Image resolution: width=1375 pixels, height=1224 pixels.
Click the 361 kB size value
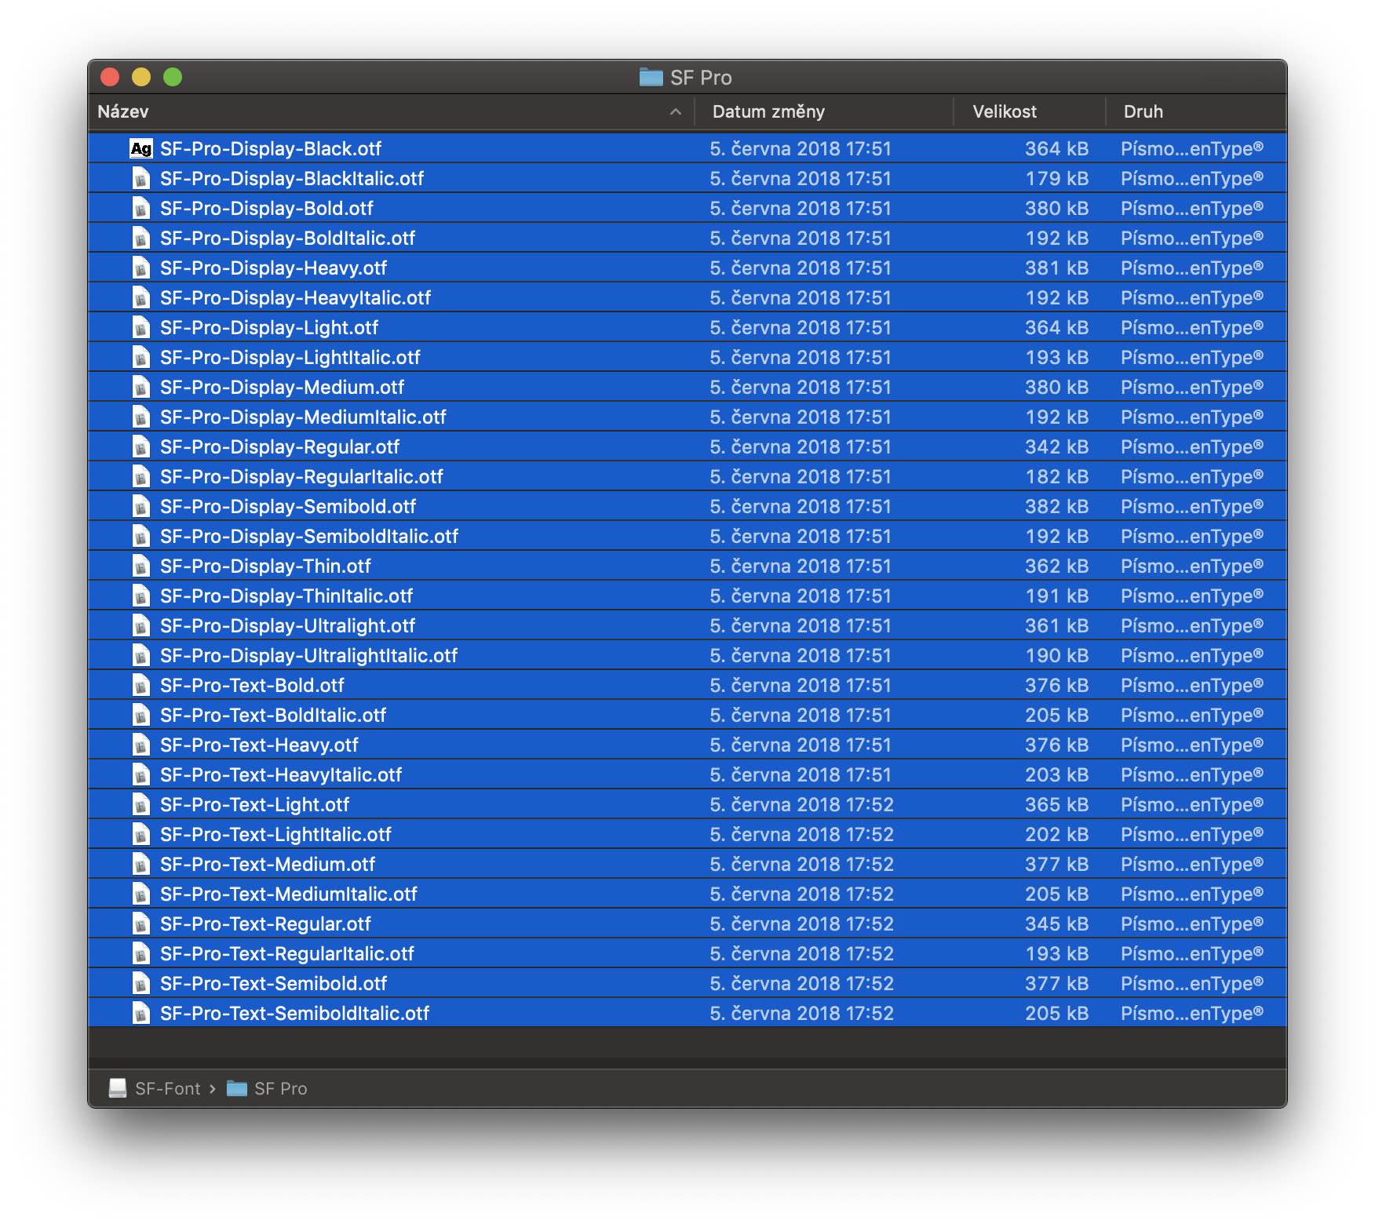pyautogui.click(x=1056, y=625)
